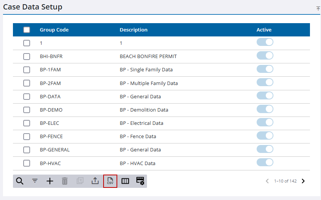The image size is (321, 200).
Task: Add a new case data group
Action: pos(50,181)
